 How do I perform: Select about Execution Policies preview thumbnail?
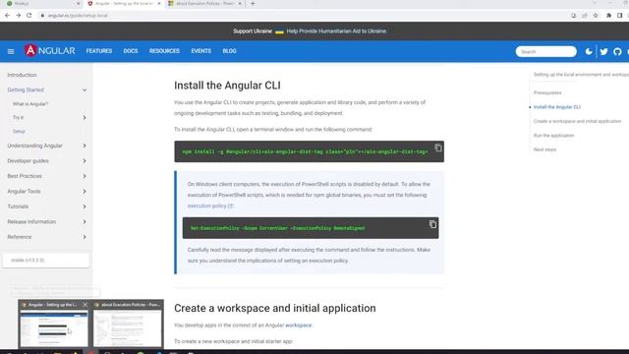[127, 327]
